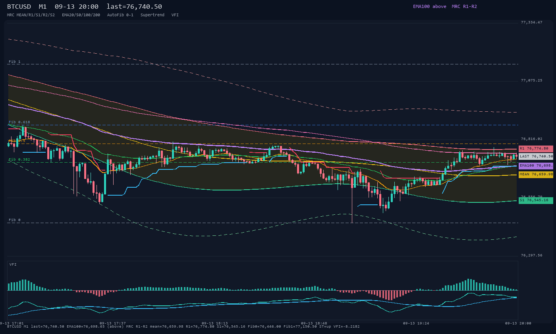Viewport: 556px width, 334px height.
Task: Click the last=76,740.50 header value
Action: click(x=134, y=6)
